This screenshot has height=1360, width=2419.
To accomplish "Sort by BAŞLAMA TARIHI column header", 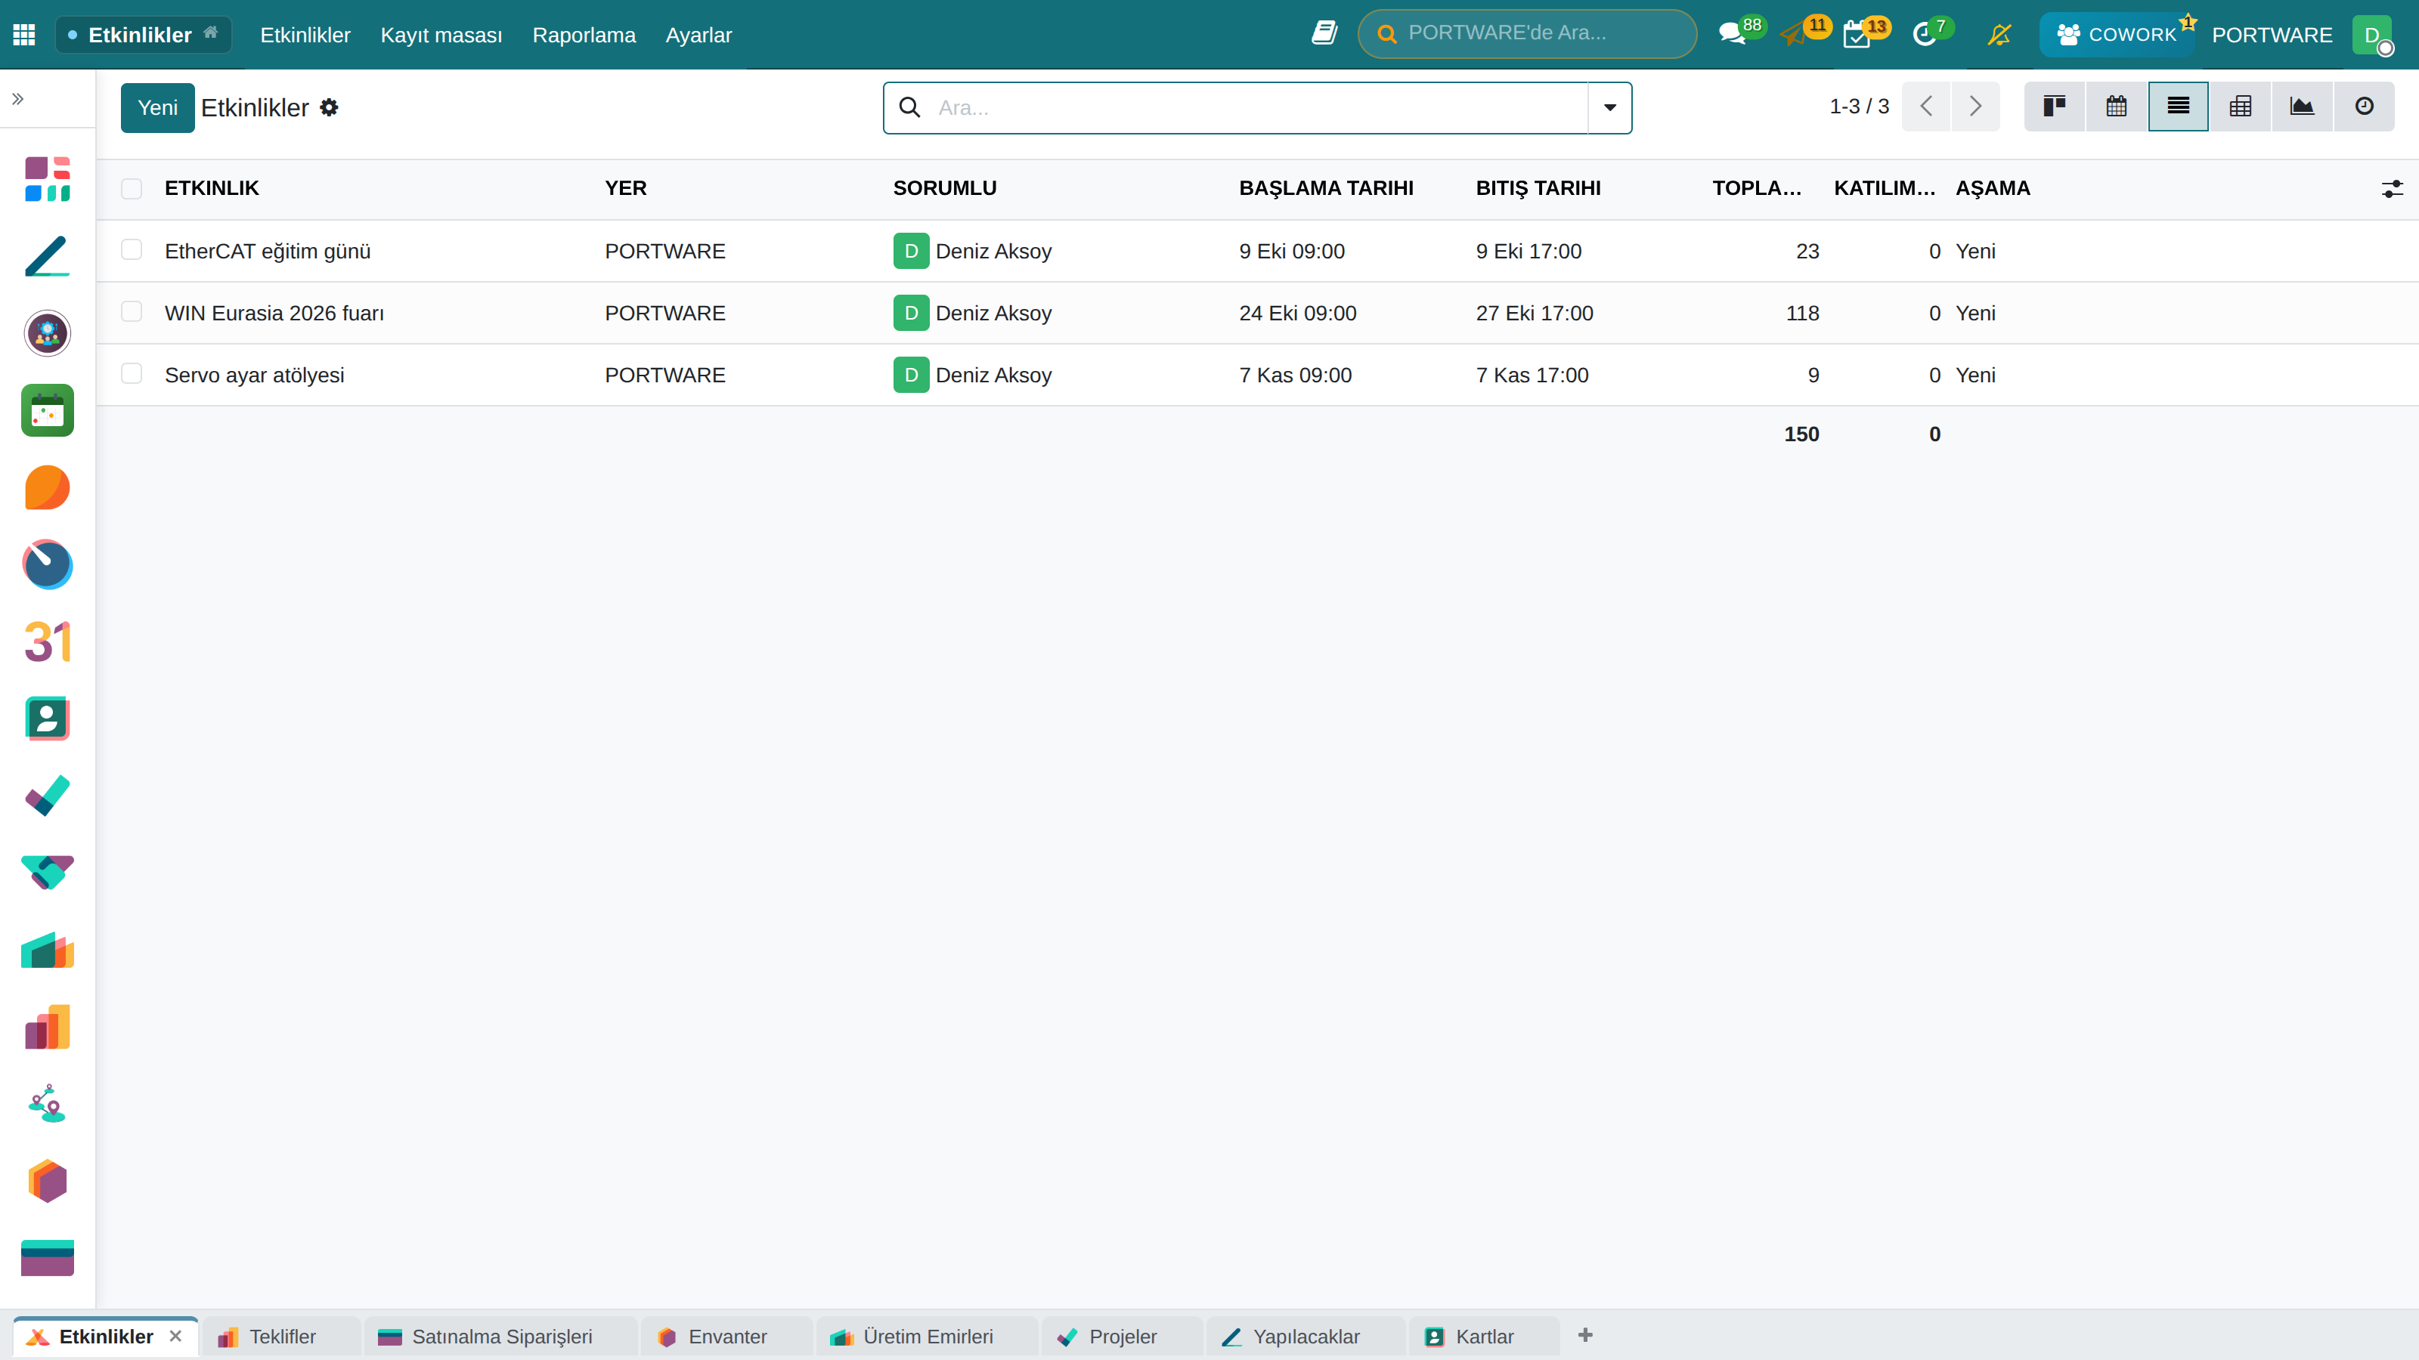I will coord(1326,189).
